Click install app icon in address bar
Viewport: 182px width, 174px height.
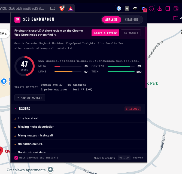[53, 8]
